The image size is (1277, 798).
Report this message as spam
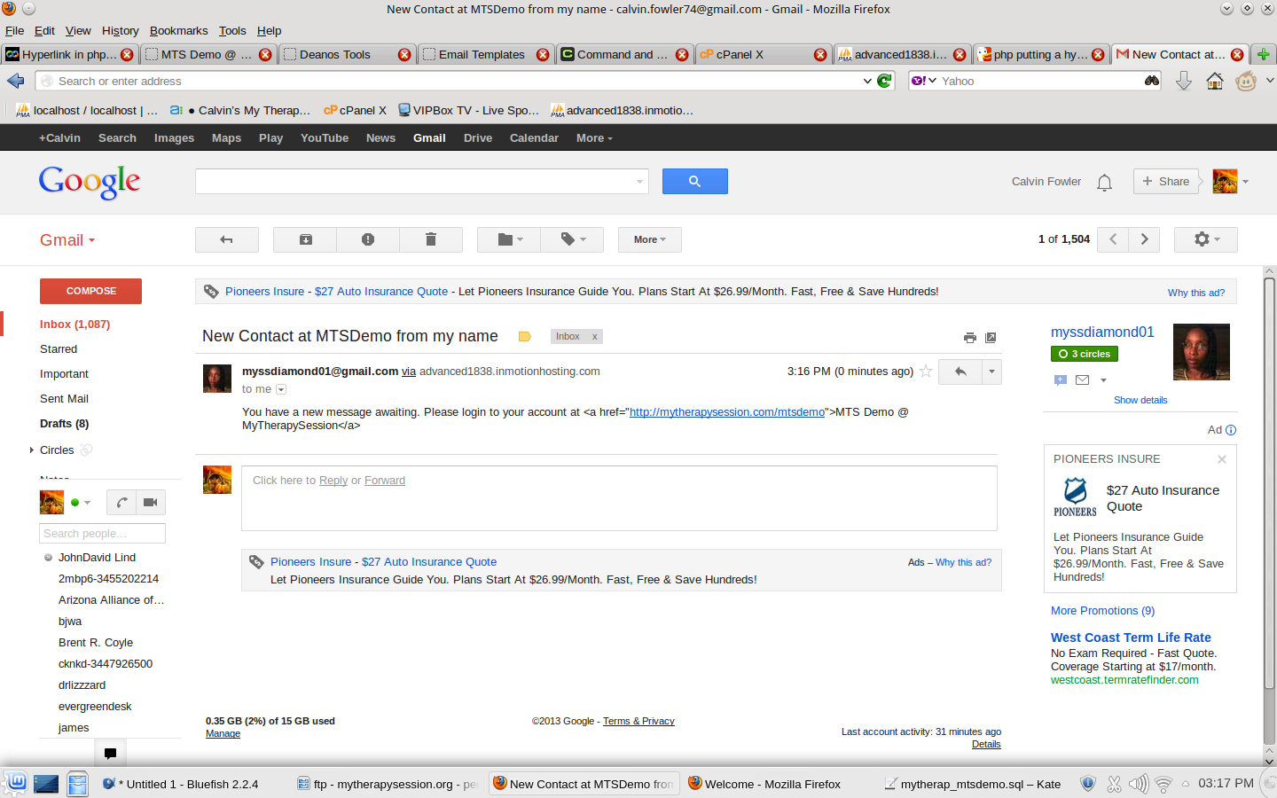point(368,239)
